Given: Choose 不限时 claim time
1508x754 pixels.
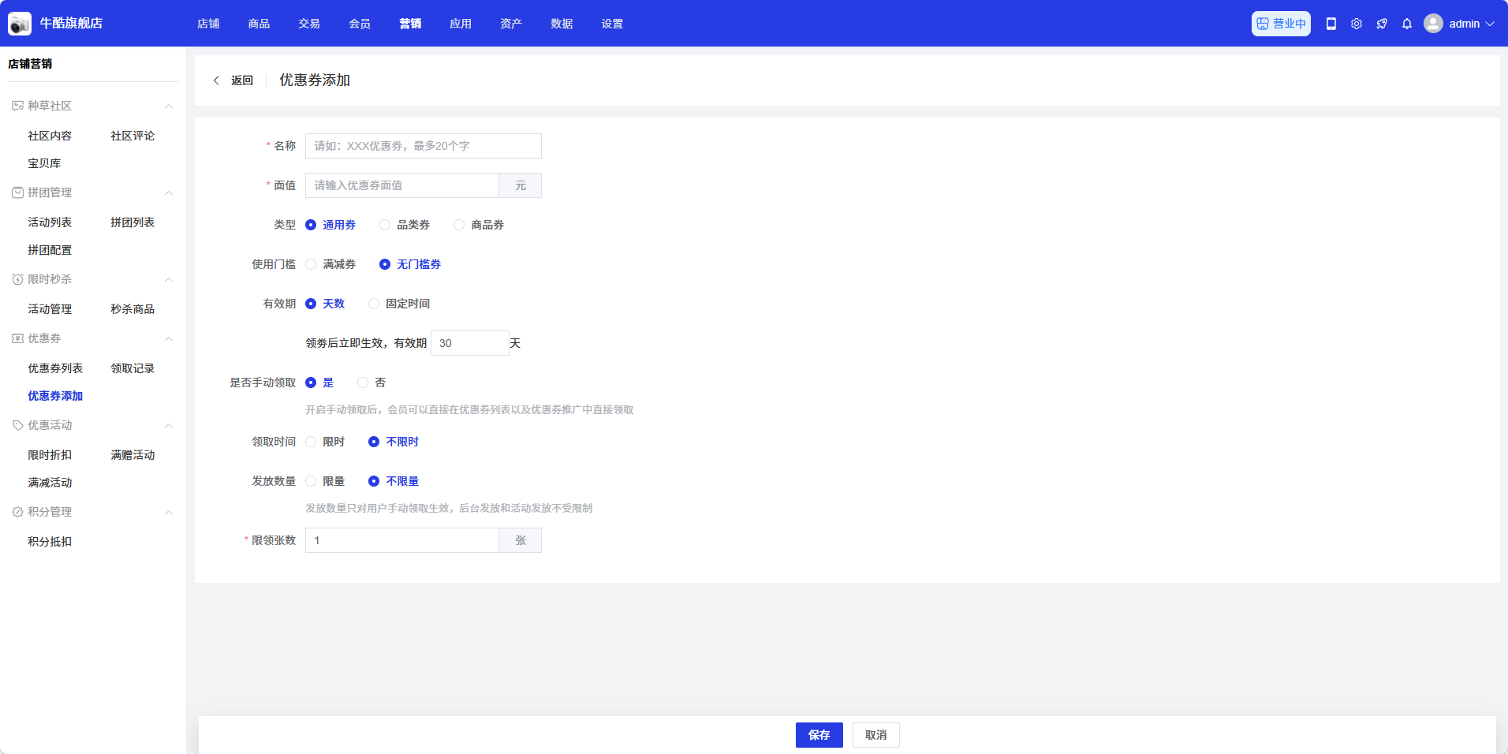Looking at the screenshot, I should 394,442.
